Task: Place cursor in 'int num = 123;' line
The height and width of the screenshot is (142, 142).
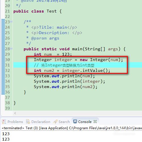Action: pos(53,55)
